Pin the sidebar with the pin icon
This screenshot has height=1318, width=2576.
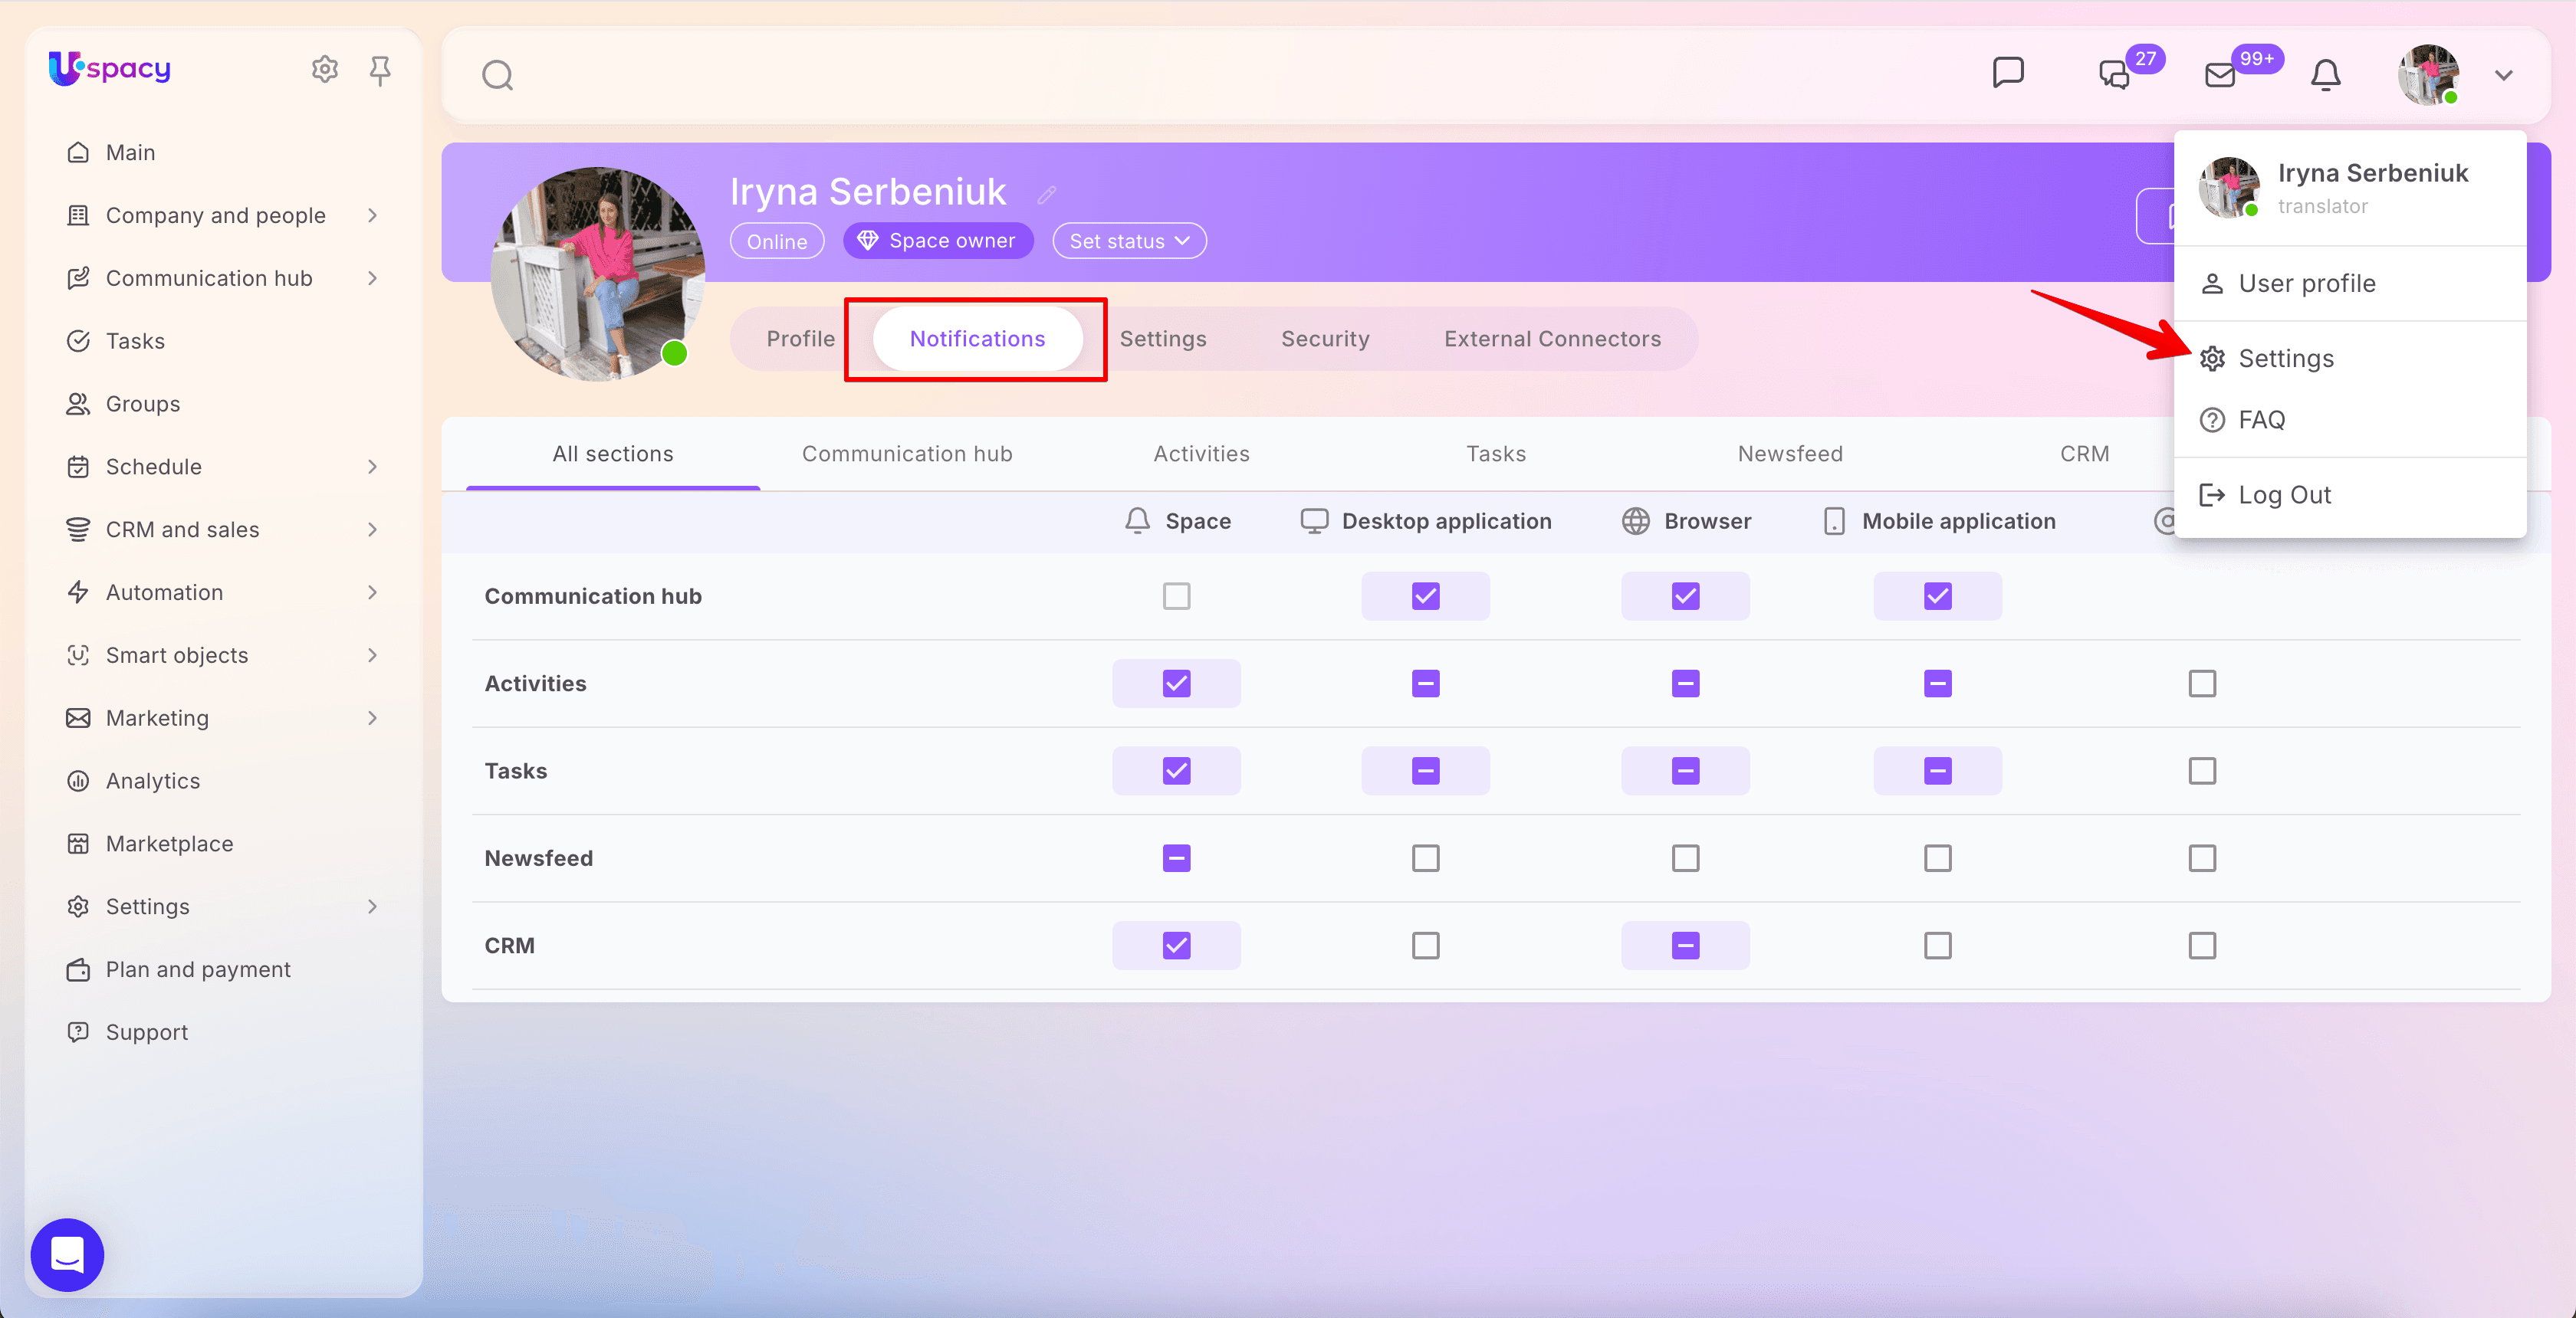click(x=380, y=70)
